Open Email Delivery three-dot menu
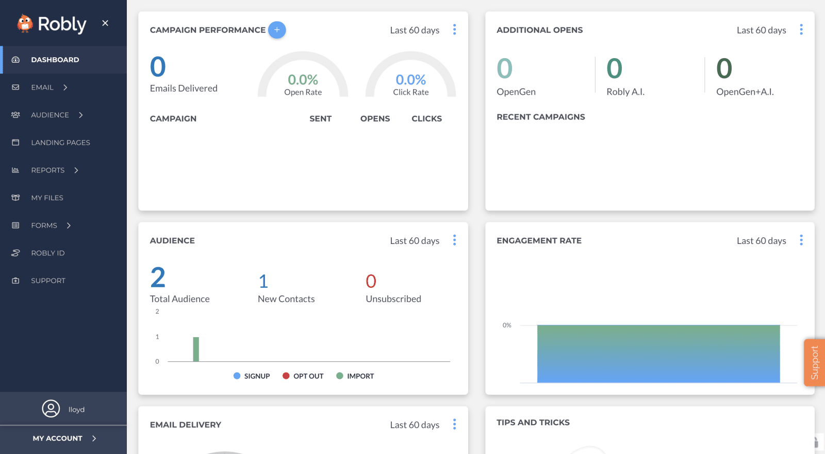Screen dimensions: 825x454 coord(454,424)
